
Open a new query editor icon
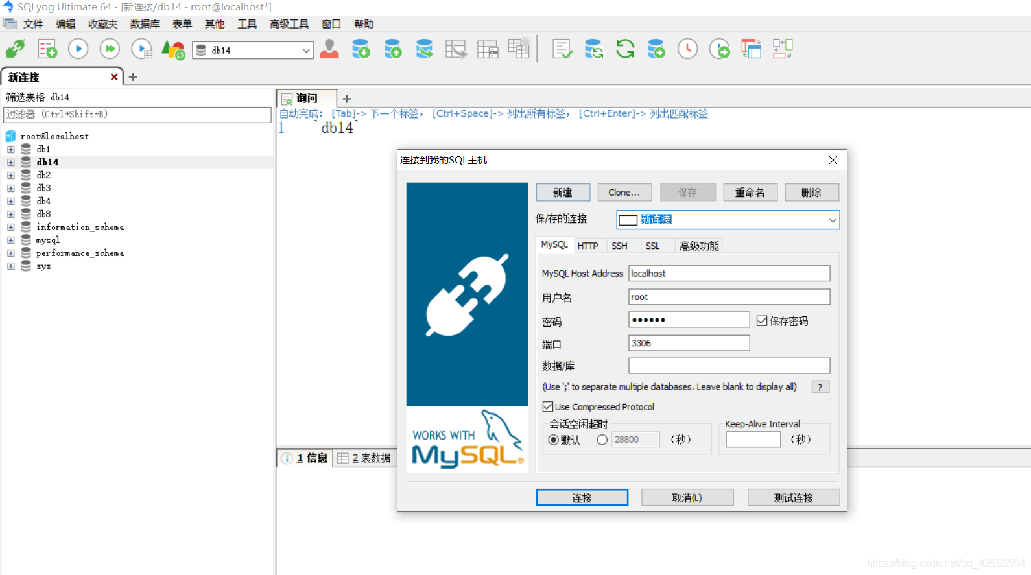point(47,49)
